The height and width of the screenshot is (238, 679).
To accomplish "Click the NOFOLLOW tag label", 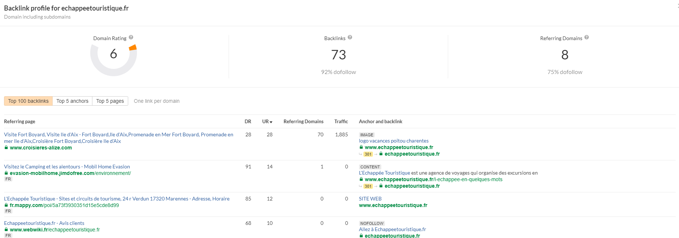I will click(x=372, y=223).
